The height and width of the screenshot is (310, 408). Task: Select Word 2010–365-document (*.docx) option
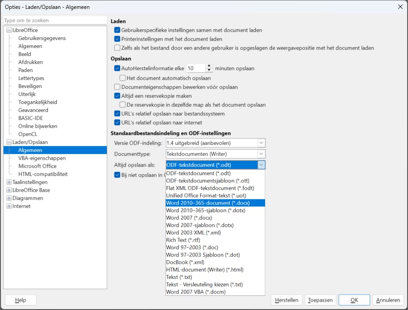[x=208, y=203]
